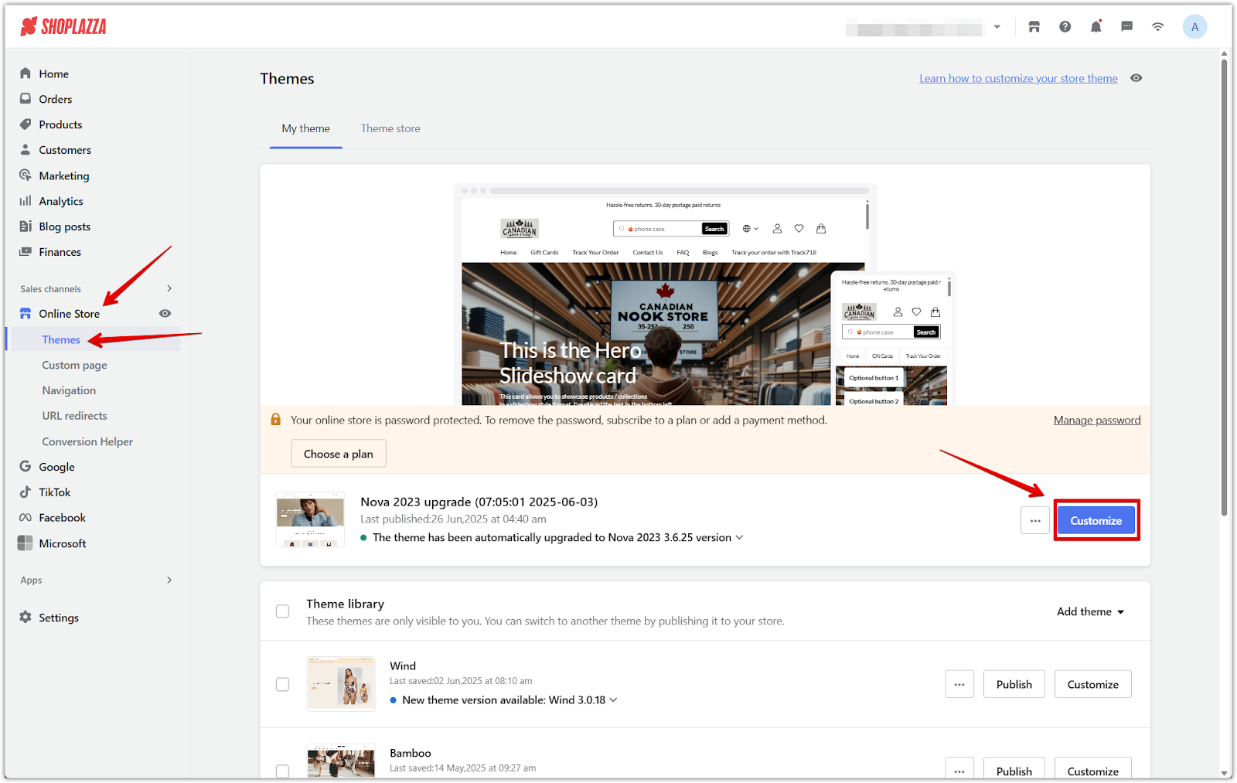Open the storefront icon in top bar
The image size is (1237, 783).
pyautogui.click(x=1034, y=27)
